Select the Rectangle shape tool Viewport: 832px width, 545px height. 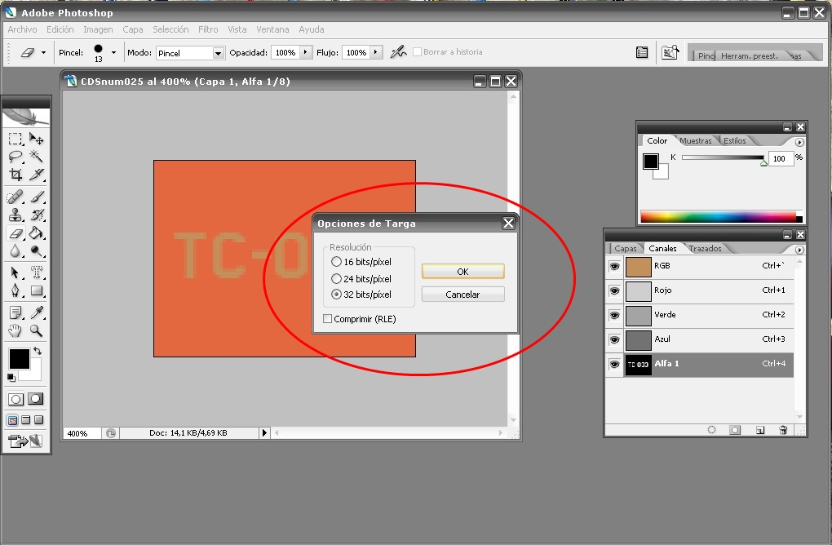(x=36, y=290)
